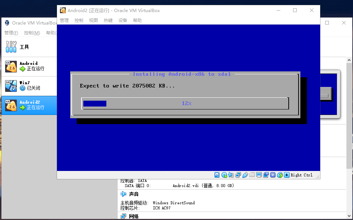The height and width of the screenshot is (220, 353).
Task: Click the hard disk activity status icon
Action: click(x=217, y=175)
